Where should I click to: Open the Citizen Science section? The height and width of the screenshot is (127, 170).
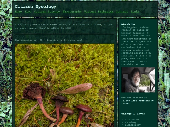click(x=47, y=12)
